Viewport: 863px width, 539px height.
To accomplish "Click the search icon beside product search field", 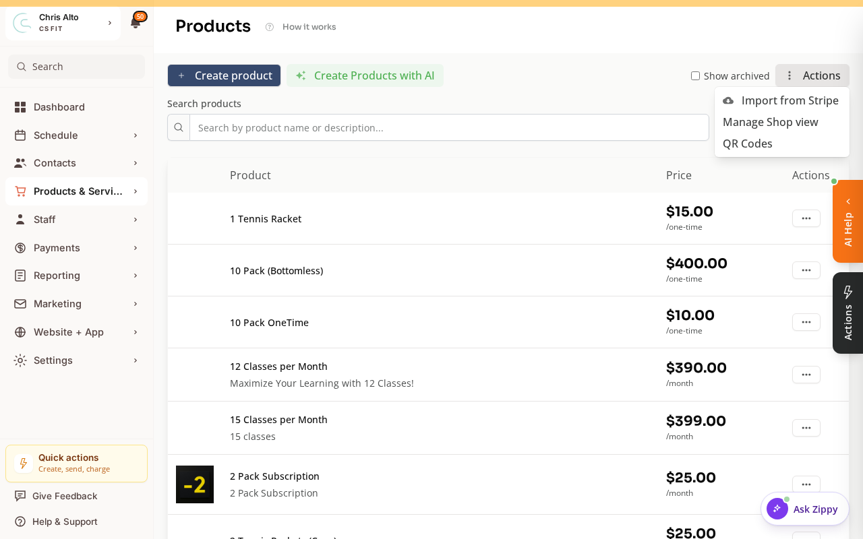I will tap(179, 127).
